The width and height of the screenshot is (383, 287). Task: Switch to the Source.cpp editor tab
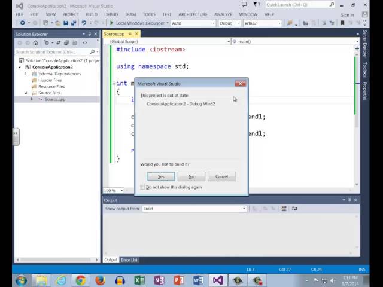[114, 34]
